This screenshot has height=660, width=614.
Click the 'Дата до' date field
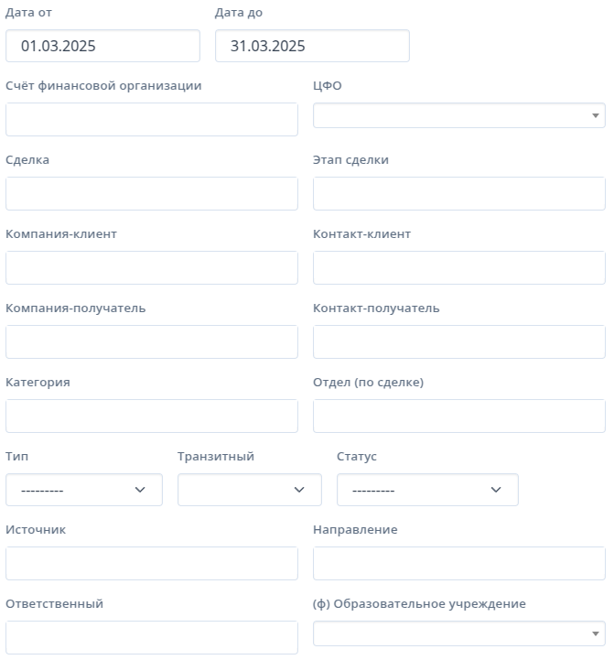point(312,46)
